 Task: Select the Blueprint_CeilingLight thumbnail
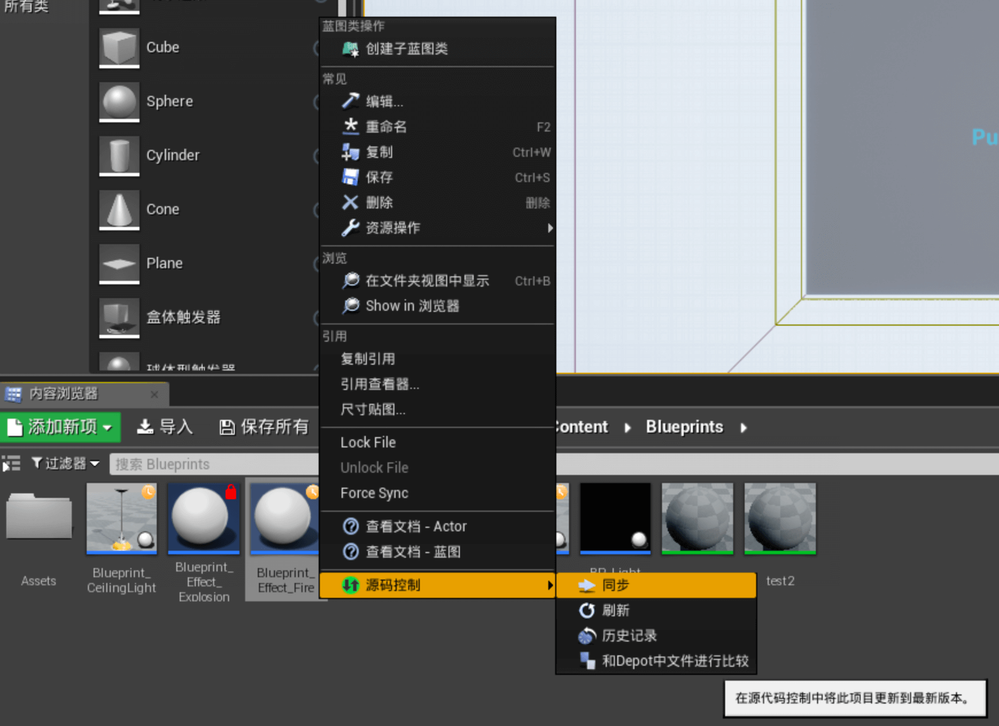coord(122,519)
